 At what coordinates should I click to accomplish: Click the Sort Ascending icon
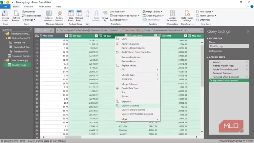(x=88, y=12)
